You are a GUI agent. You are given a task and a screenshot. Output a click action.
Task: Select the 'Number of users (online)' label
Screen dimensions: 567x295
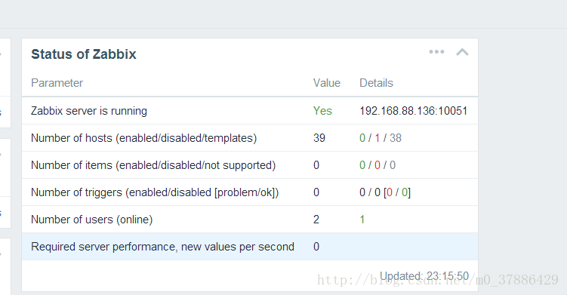pyautogui.click(x=92, y=219)
